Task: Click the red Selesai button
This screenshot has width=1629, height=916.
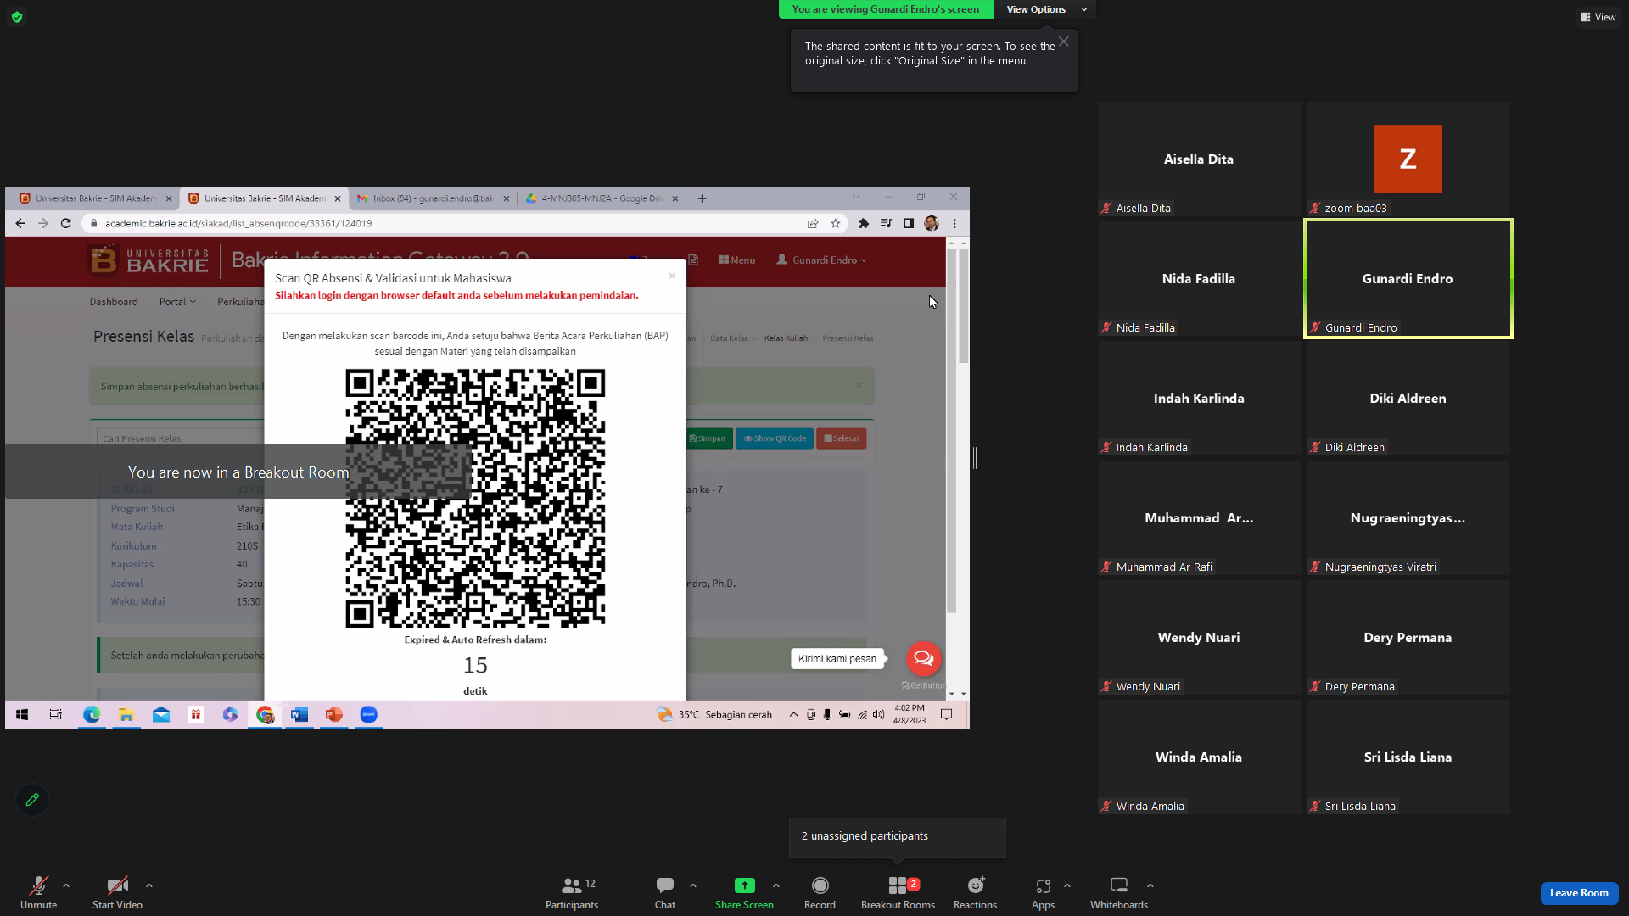Action: (841, 438)
